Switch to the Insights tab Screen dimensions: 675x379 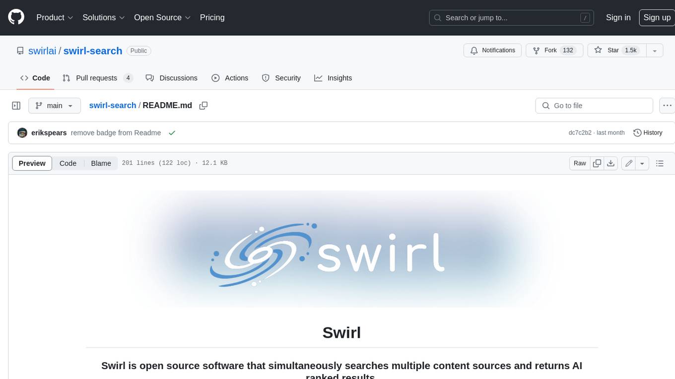coord(333,78)
